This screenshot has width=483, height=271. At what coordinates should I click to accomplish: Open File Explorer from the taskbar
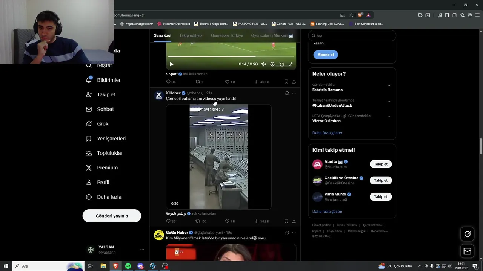pos(103,266)
